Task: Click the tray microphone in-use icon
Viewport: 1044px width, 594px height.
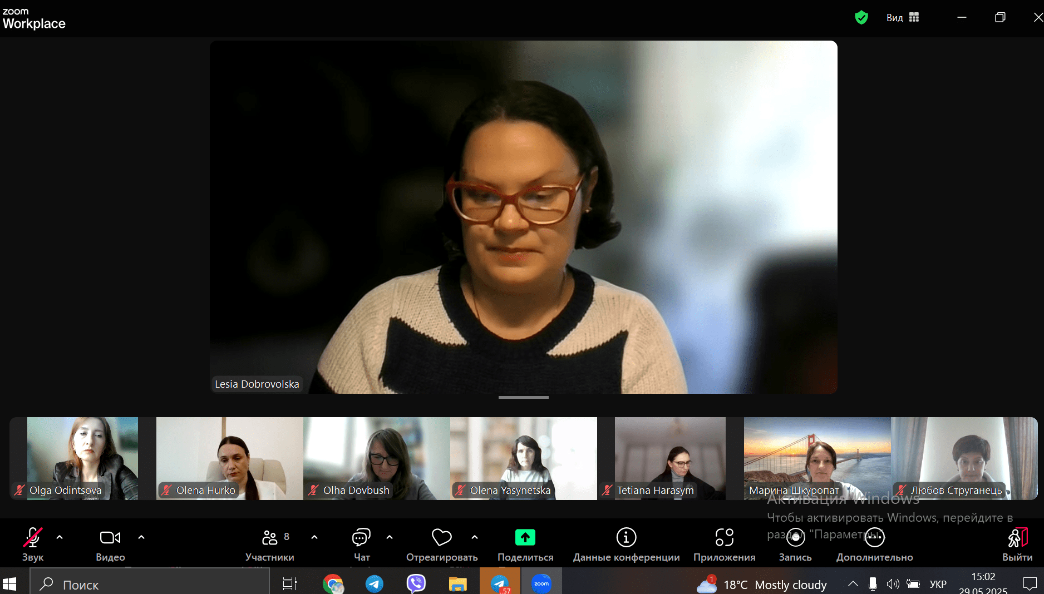Action: (873, 584)
